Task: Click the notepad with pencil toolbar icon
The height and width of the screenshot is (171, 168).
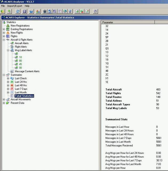Action: pyautogui.click(x=87, y=11)
